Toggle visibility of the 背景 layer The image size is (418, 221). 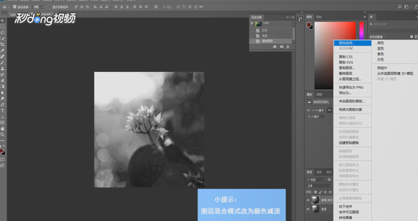tap(308, 209)
